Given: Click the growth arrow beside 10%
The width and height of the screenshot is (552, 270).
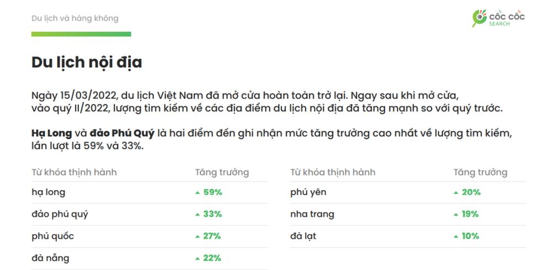Looking at the screenshot, I should (x=456, y=236).
